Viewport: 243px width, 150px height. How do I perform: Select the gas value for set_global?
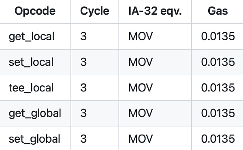tap(218, 139)
